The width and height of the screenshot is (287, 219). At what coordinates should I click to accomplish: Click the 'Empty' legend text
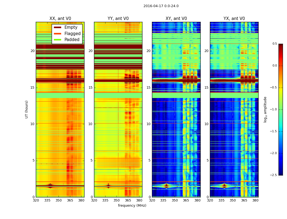(x=71, y=27)
